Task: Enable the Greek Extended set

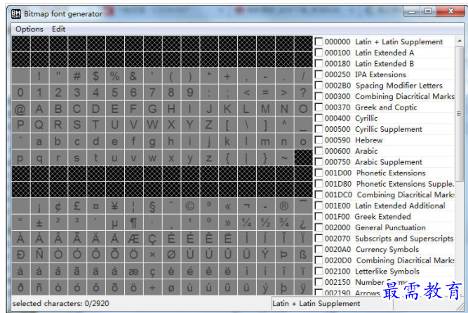Action: tap(319, 217)
